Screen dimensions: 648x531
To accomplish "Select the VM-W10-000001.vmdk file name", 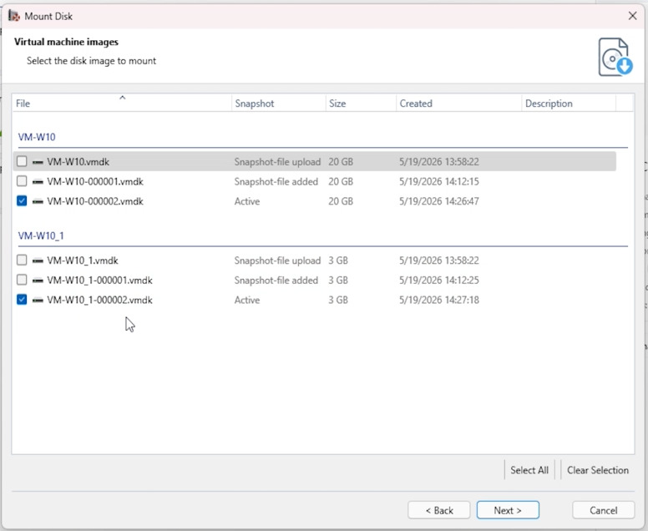I will 95,182.
